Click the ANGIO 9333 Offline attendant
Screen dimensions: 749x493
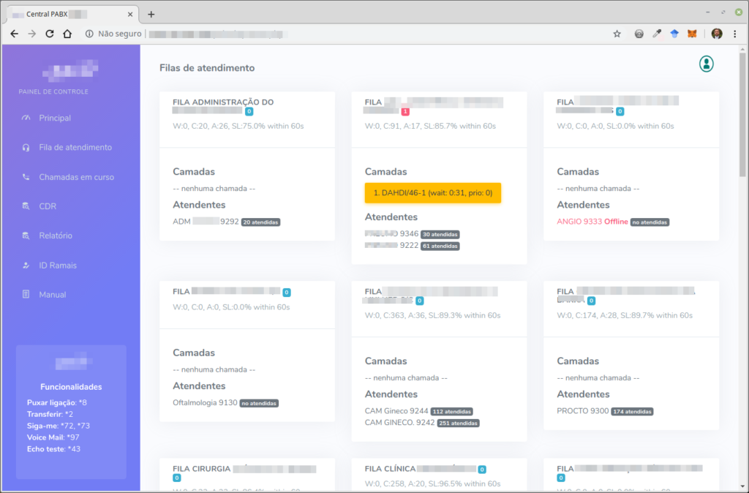point(592,222)
